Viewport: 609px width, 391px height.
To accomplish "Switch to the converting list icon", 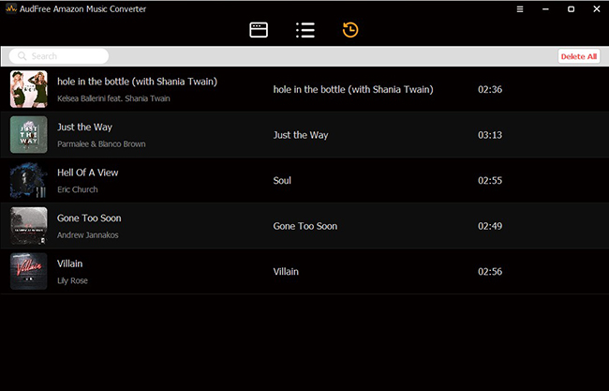I will coord(304,30).
